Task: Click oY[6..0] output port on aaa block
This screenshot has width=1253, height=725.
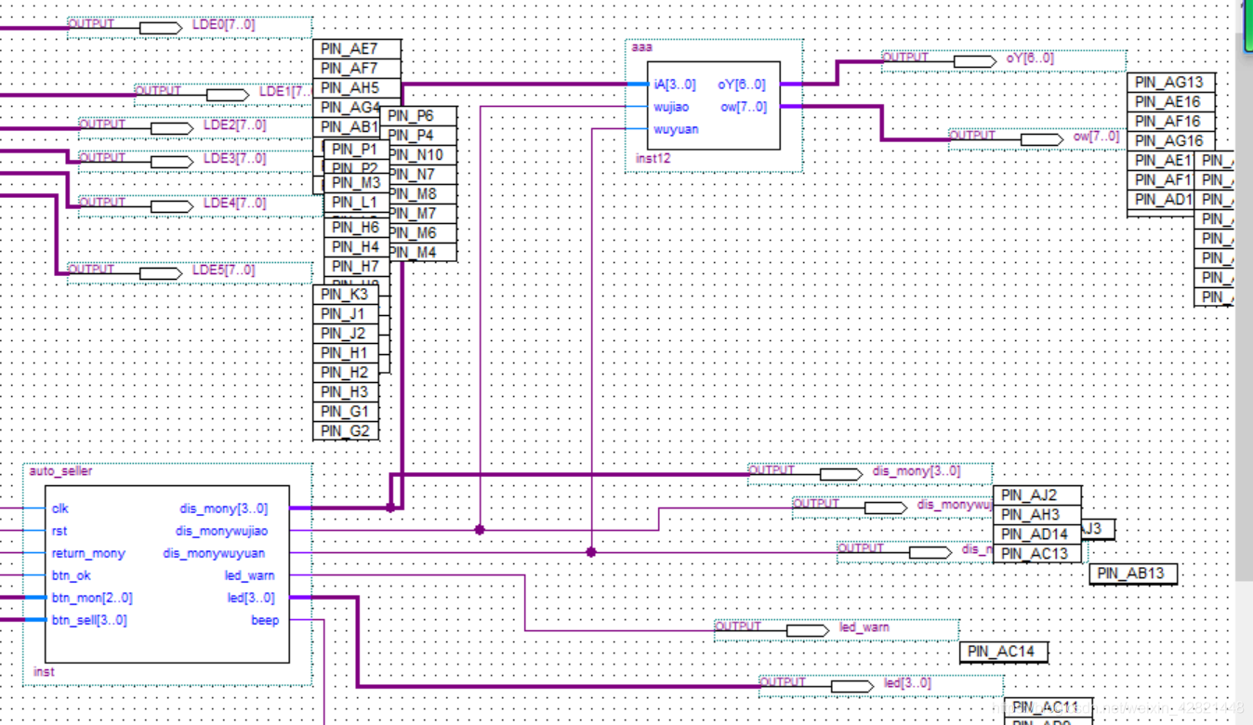Action: (742, 85)
